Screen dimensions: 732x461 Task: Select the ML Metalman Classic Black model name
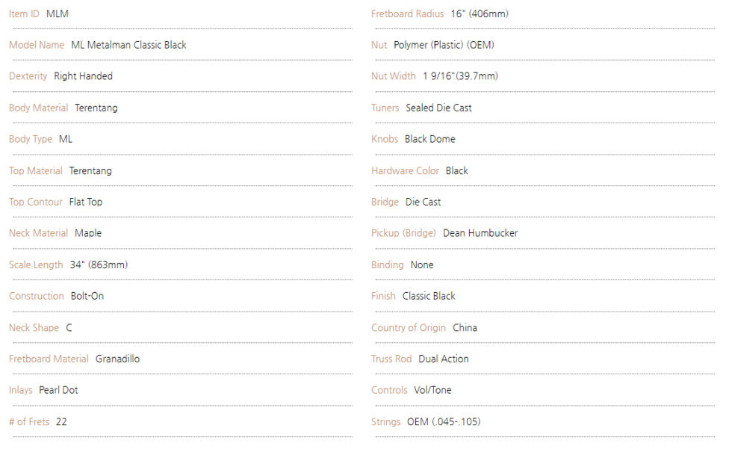click(x=128, y=45)
